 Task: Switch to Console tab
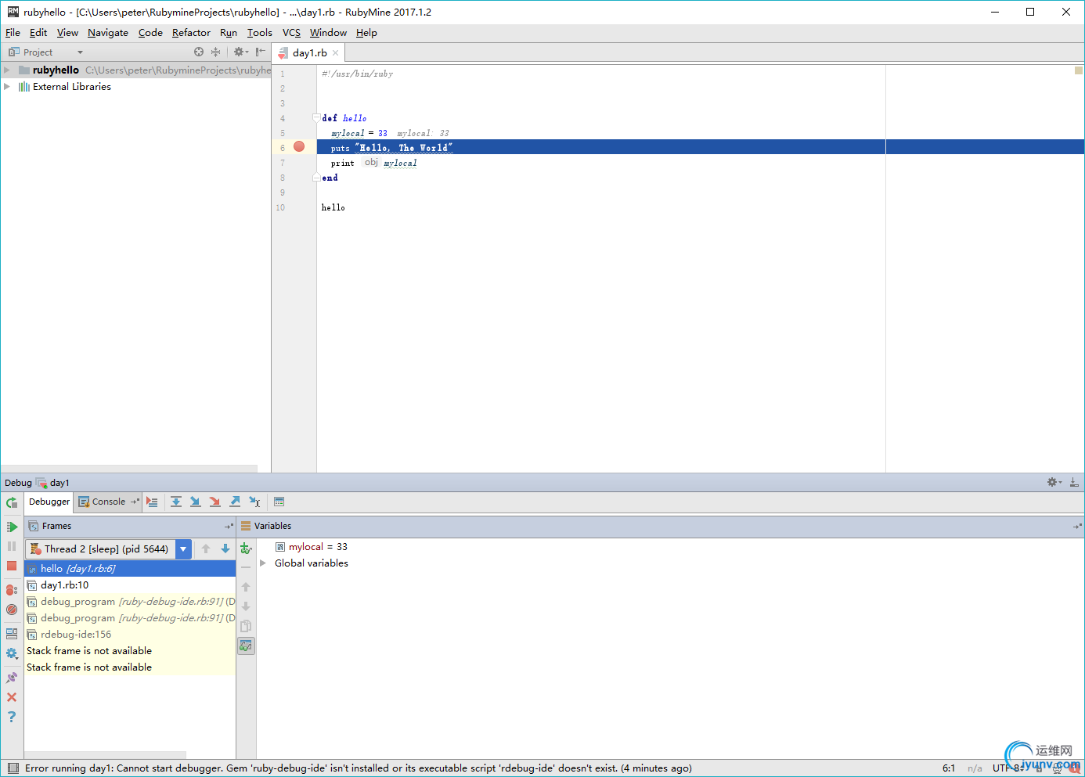[108, 502]
